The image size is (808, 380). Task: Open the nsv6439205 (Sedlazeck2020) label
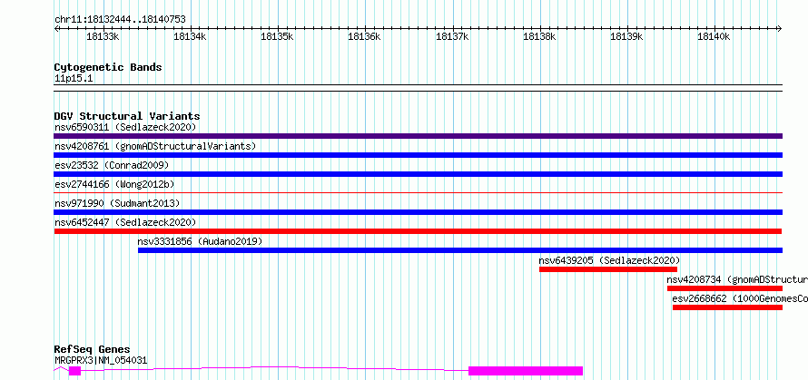609,260
